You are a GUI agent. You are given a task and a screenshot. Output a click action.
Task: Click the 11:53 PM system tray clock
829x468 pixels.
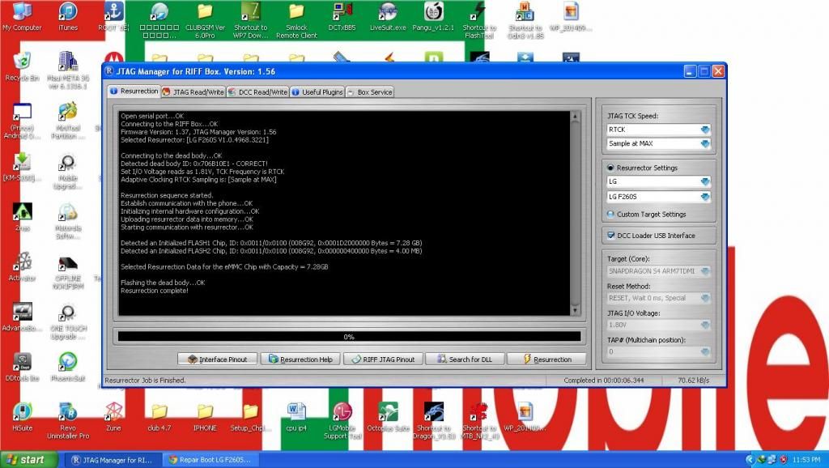(x=806, y=460)
